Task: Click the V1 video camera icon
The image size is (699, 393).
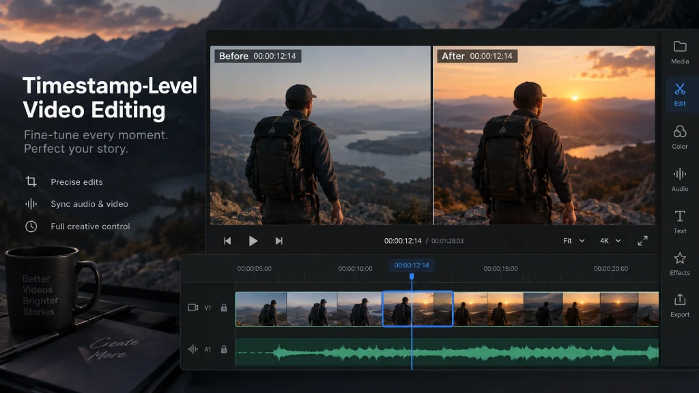Action: coord(193,308)
